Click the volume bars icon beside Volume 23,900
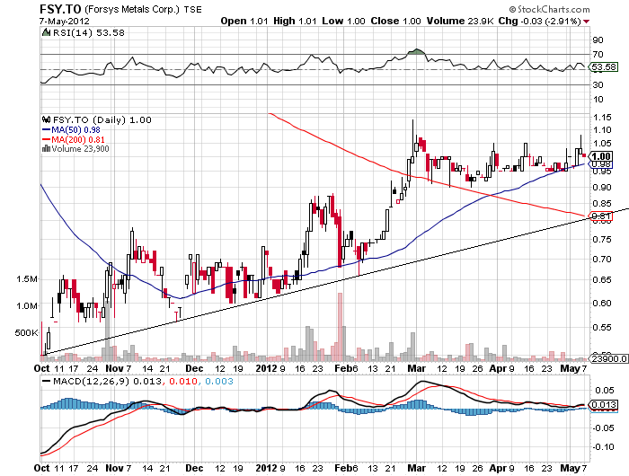This screenshot has width=629, height=476. click(46, 149)
